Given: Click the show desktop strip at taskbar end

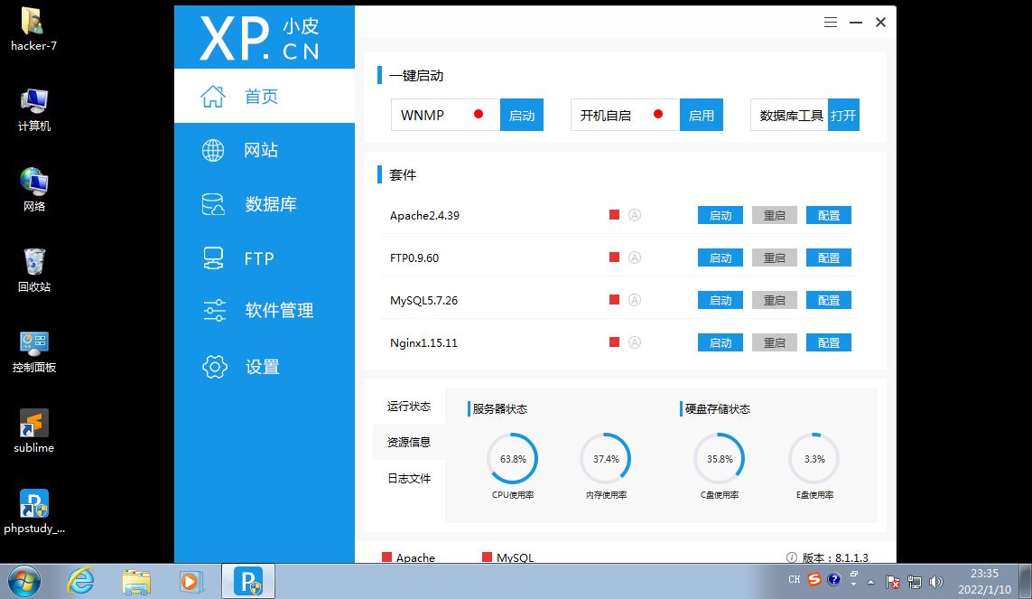Looking at the screenshot, I should pos(1026,581).
